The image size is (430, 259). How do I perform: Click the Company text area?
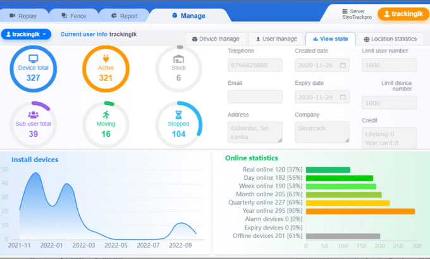pyautogui.click(x=322, y=132)
